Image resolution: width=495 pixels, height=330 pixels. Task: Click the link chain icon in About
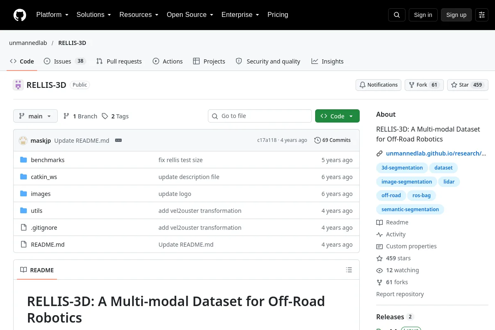[379, 153]
